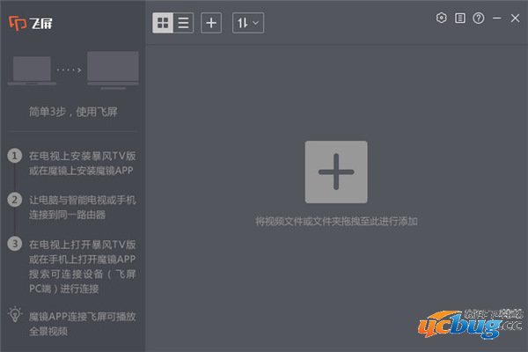Click step 3 text 在电视上打开暴风TV版

coord(82,245)
